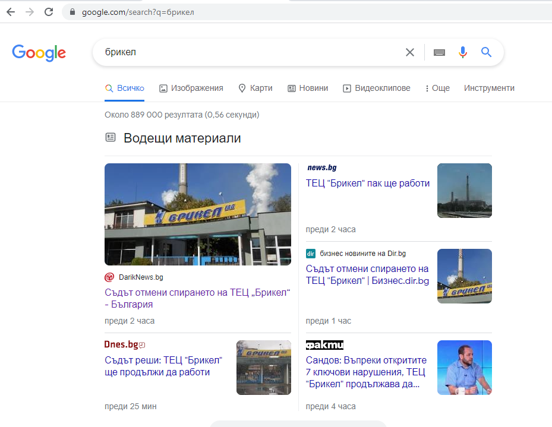Open Инструменти search tools
Image resolution: width=552 pixels, height=427 pixels.
coord(489,88)
